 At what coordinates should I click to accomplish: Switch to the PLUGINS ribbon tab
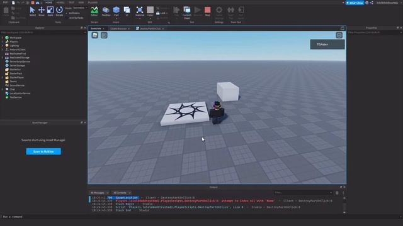[x=93, y=3]
